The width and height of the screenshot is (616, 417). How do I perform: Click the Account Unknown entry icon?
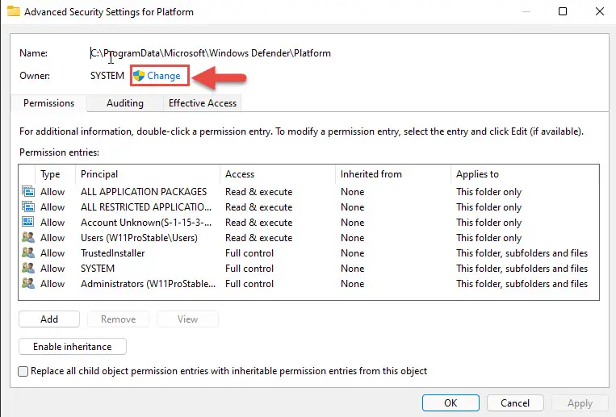click(28, 223)
